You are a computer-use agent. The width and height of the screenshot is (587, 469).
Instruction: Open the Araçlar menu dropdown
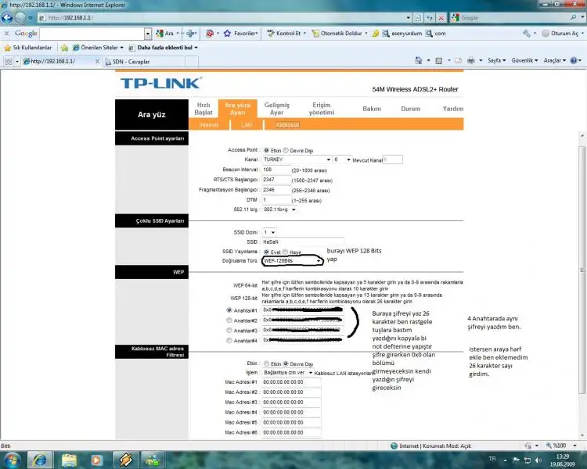pos(554,60)
